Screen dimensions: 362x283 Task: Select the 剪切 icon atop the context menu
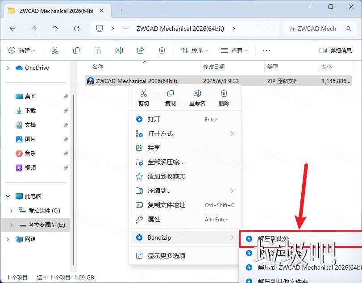(144, 94)
